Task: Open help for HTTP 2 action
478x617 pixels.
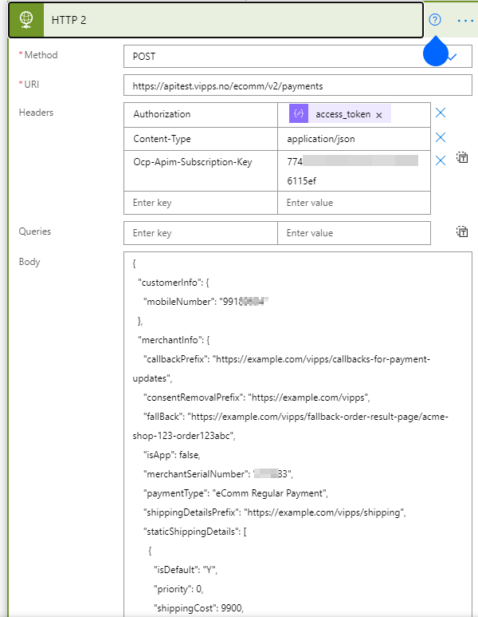Action: tap(435, 20)
